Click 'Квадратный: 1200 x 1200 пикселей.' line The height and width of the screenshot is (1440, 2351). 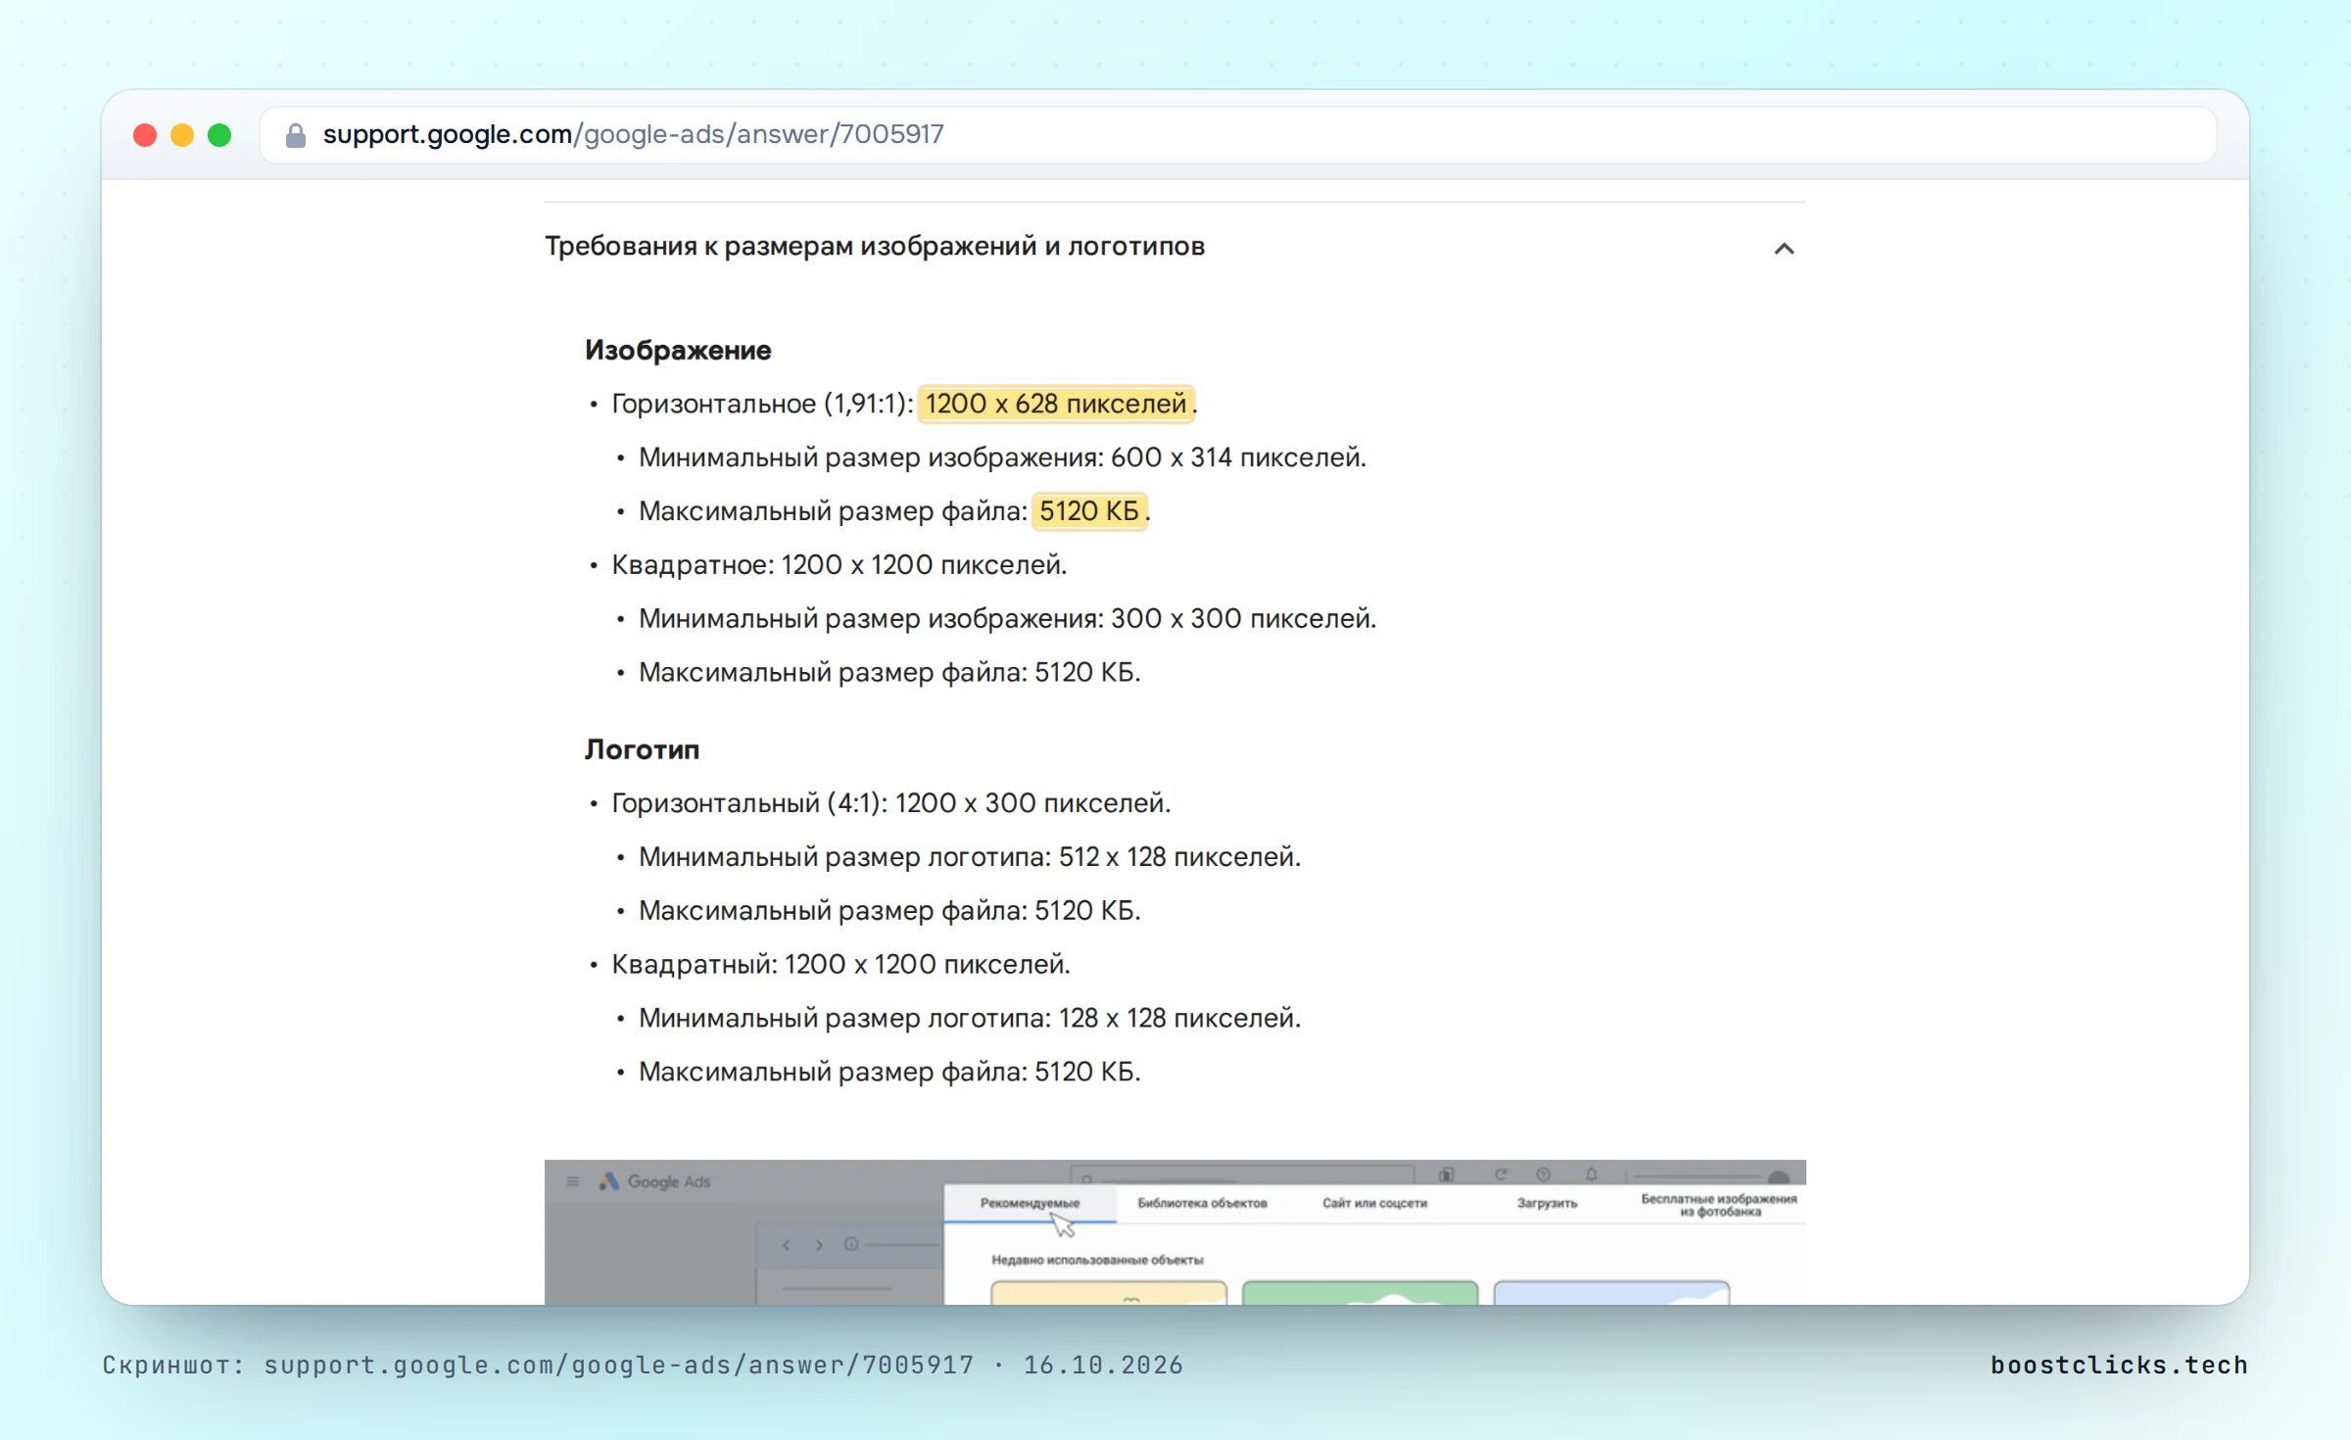tap(841, 965)
